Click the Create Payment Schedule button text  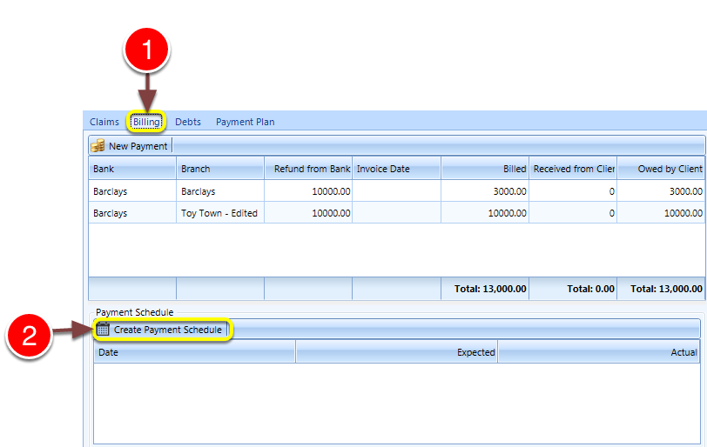click(168, 330)
